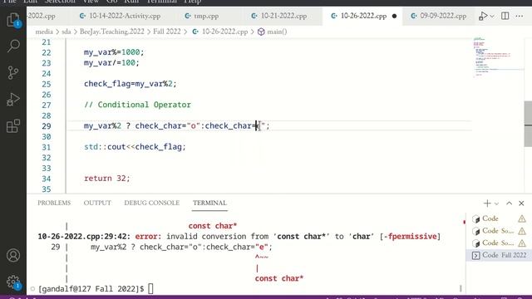Open the OUTPUT panel tab
Screen dimensions: 532x299
97,203
